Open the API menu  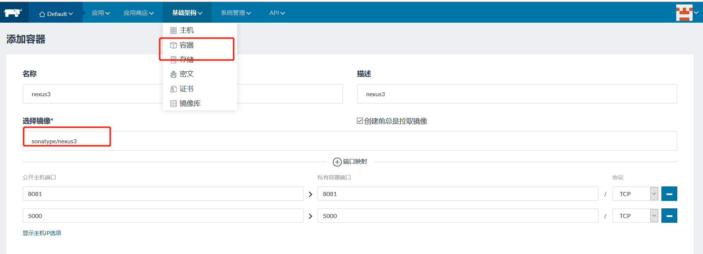click(277, 13)
